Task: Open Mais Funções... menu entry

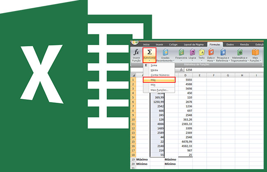Action: [x=159, y=90]
